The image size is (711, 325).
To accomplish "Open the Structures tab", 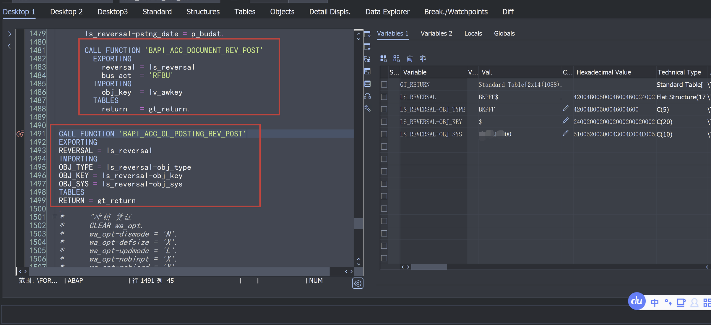I will coord(203,12).
